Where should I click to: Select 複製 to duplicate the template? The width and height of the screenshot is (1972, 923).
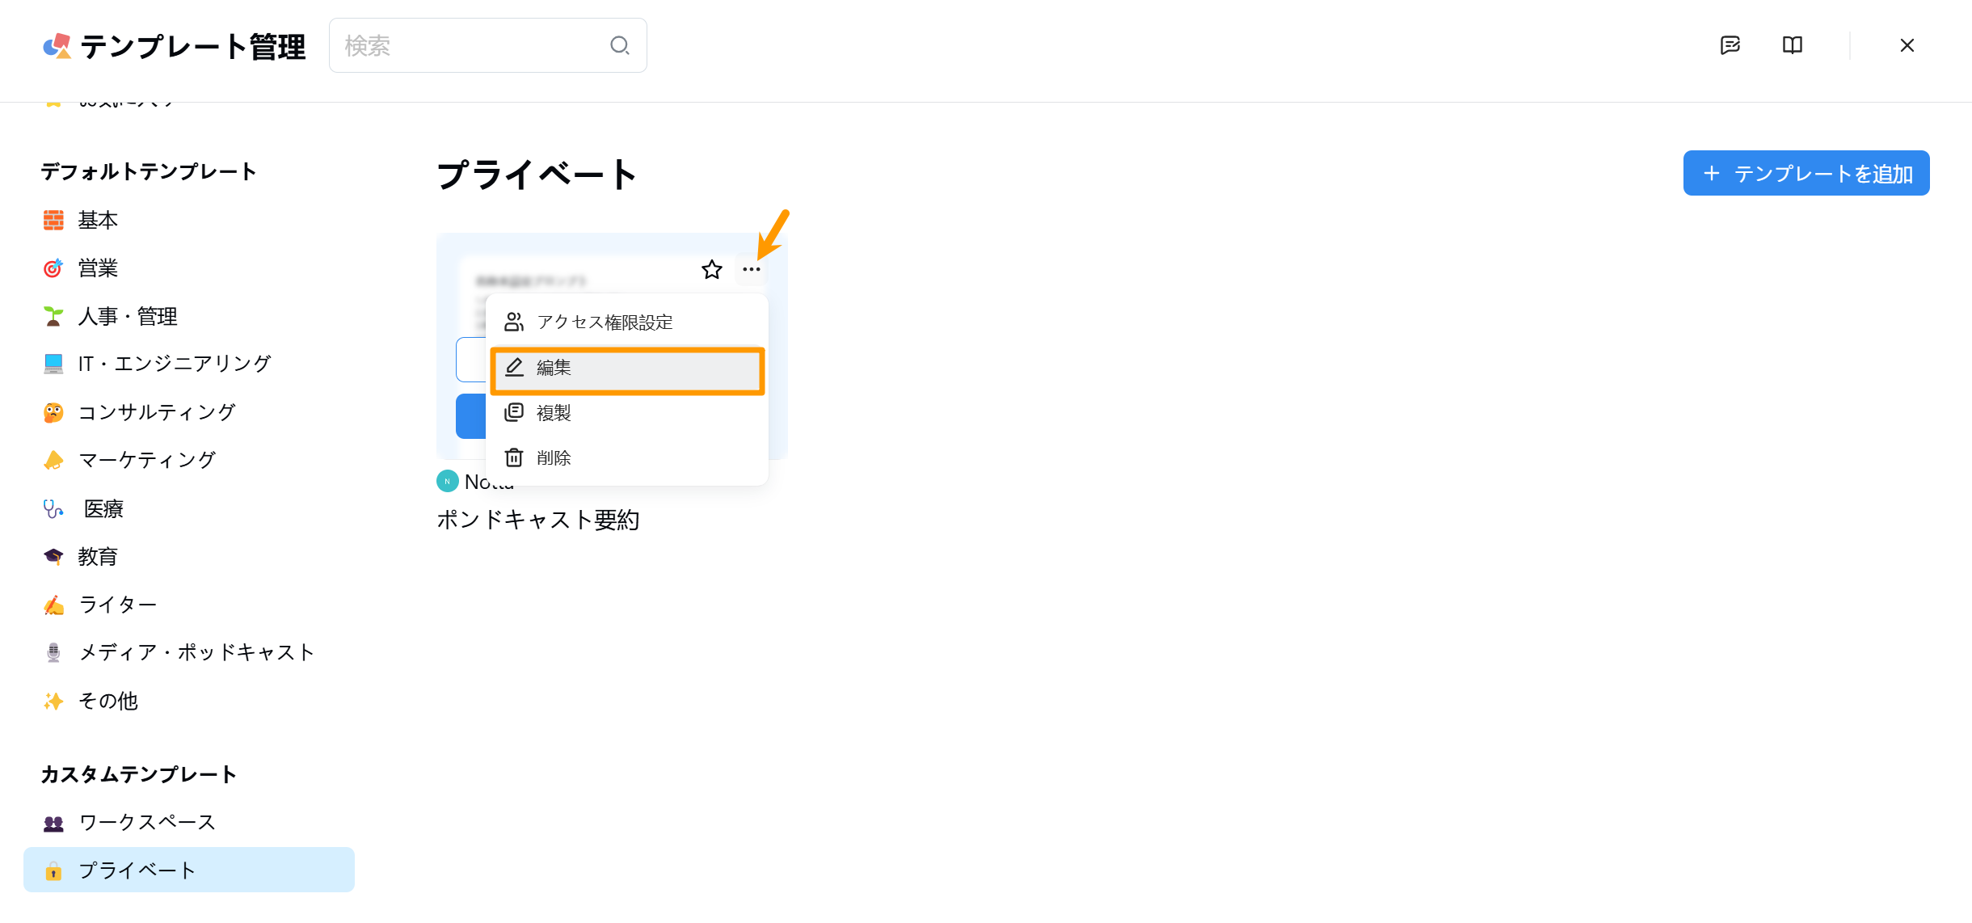(627, 413)
